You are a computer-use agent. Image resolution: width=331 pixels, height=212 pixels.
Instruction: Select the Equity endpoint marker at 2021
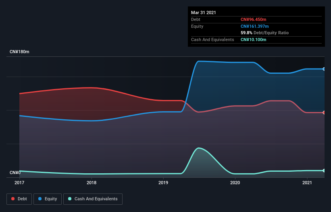[x=324, y=69]
